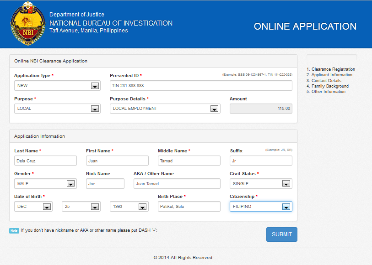Open the birth day dropdown showing 25
Screen dimensions: 372x265
81,206
